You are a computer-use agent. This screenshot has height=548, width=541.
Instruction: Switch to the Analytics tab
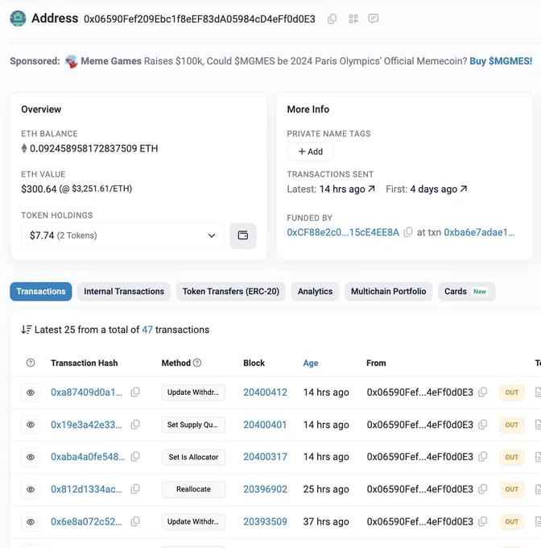[315, 292]
